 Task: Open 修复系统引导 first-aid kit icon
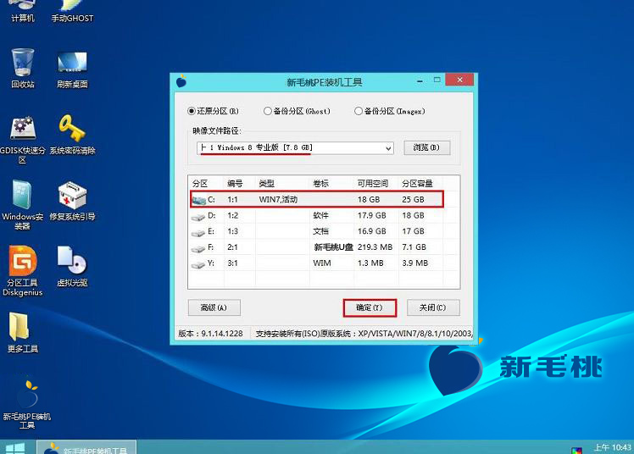(72, 201)
